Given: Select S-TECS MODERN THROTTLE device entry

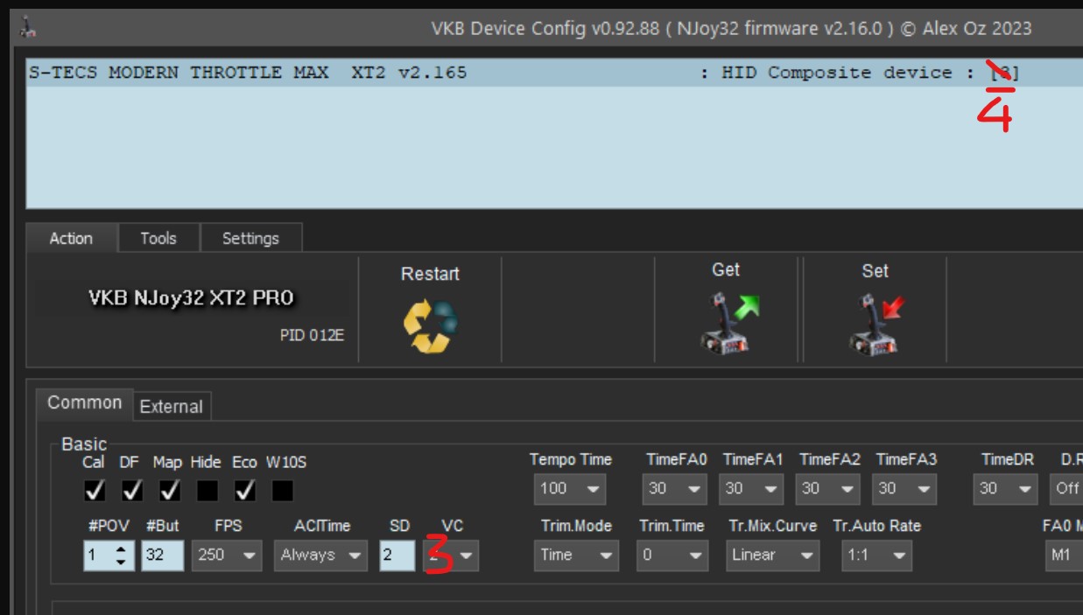Looking at the screenshot, I should click(248, 73).
